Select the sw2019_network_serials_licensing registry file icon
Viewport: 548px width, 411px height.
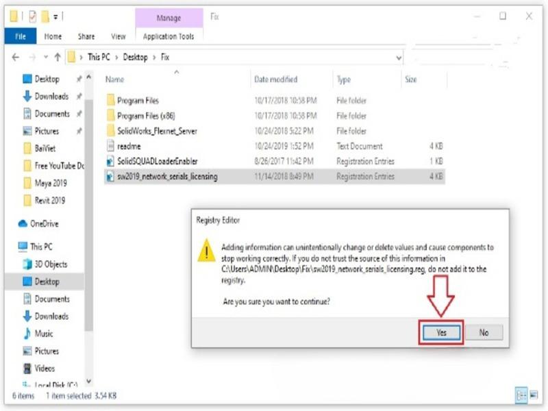click(x=110, y=177)
